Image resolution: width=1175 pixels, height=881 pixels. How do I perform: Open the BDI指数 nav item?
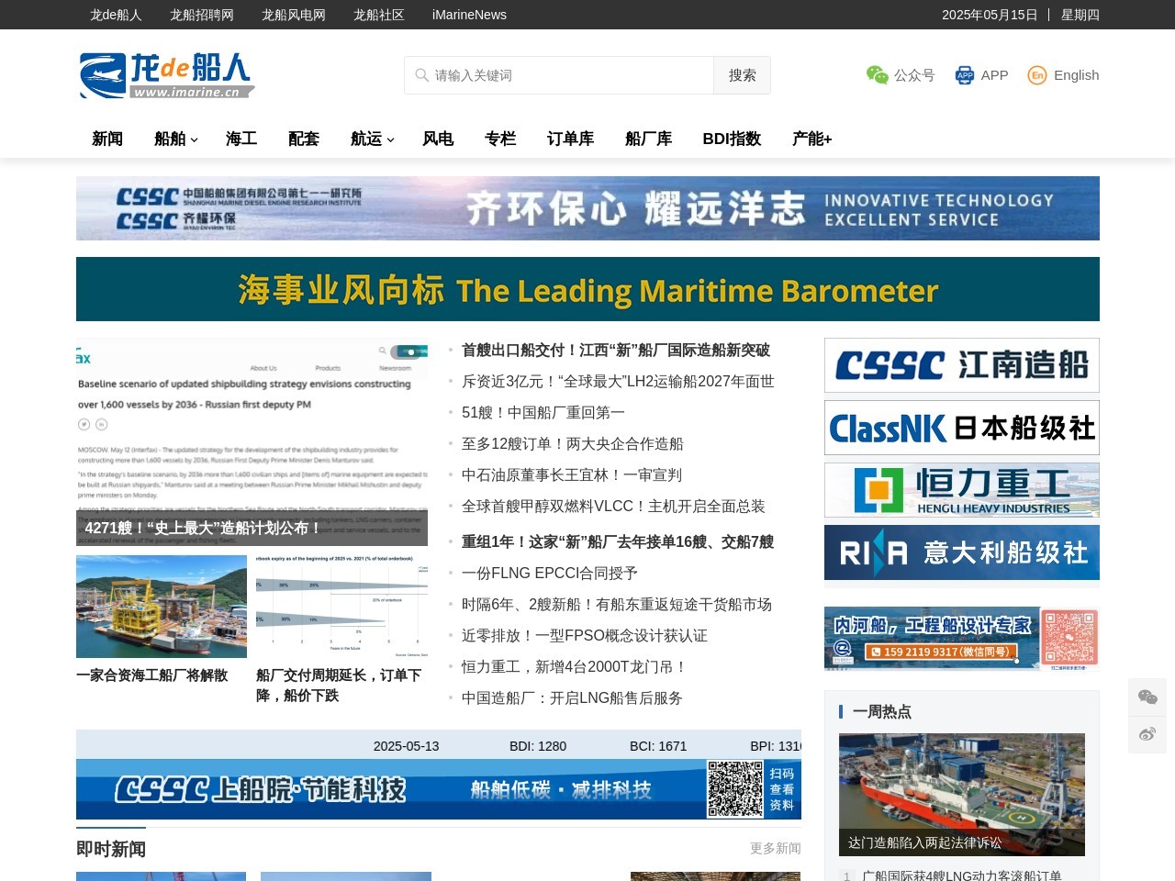tap(732, 139)
